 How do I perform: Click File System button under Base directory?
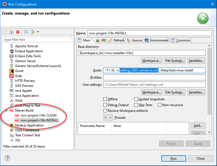[x=175, y=61]
